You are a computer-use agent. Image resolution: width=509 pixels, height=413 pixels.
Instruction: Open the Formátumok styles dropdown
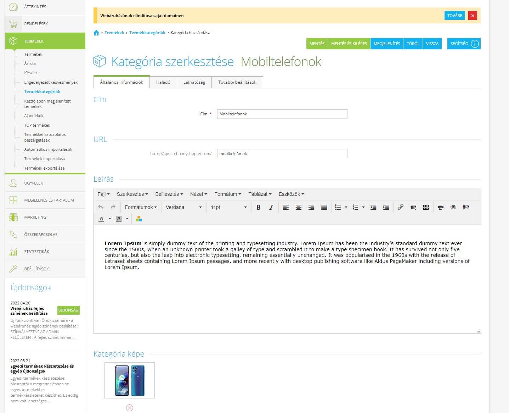coord(141,207)
